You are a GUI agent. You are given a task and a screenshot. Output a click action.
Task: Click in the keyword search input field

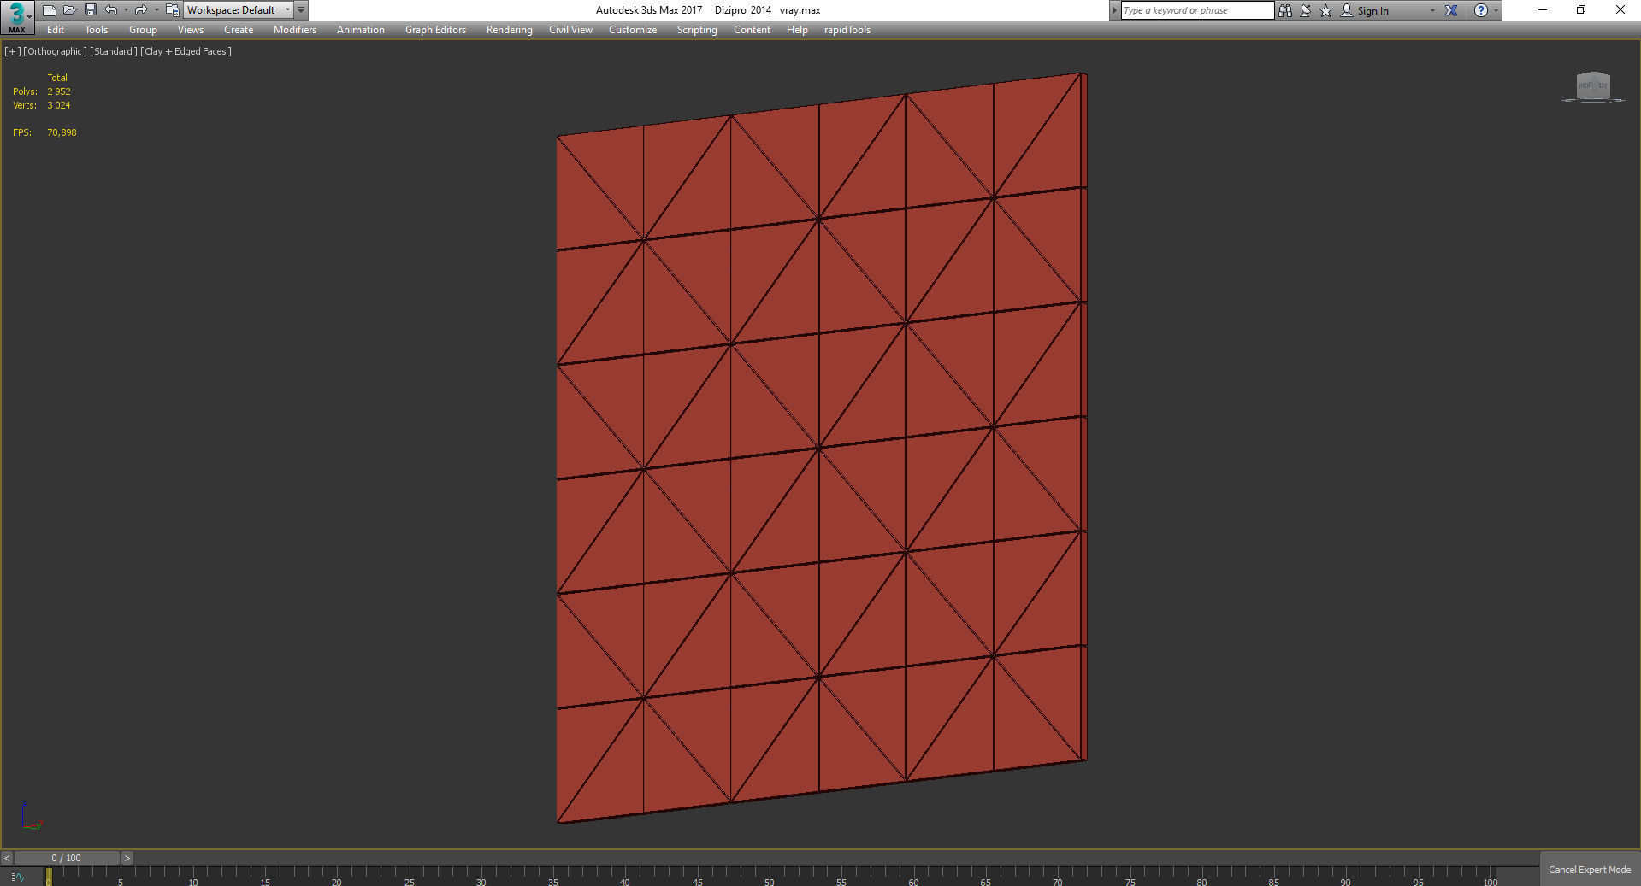click(x=1197, y=10)
